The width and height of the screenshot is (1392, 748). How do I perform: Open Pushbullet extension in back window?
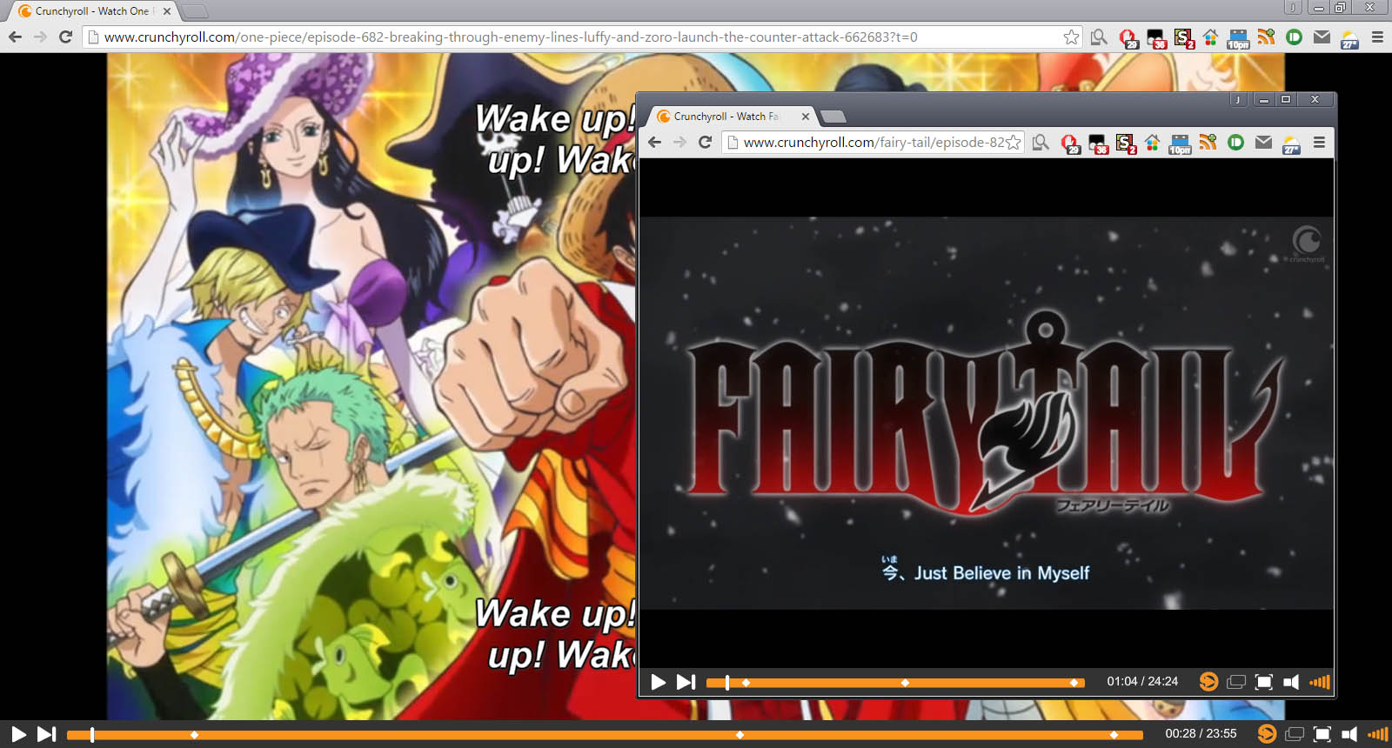pyautogui.click(x=1294, y=37)
